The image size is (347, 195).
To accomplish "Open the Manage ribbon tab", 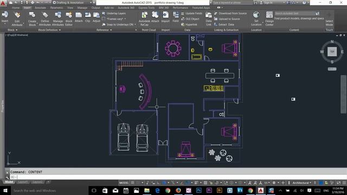I will coord(82,8).
